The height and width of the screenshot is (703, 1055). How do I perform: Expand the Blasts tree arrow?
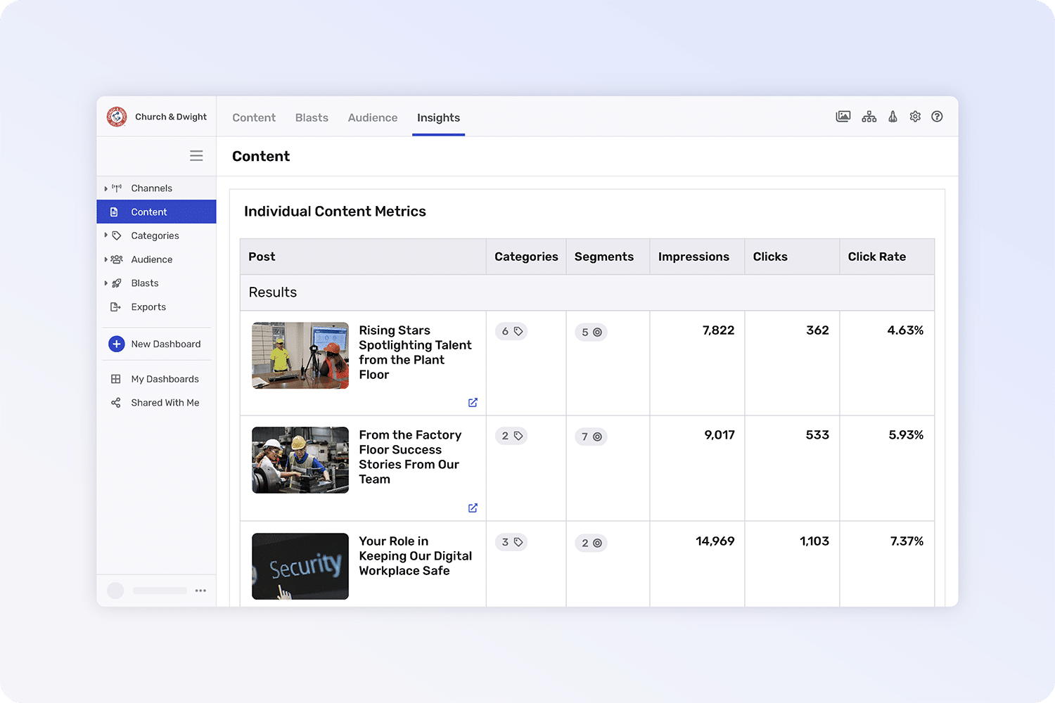[105, 283]
